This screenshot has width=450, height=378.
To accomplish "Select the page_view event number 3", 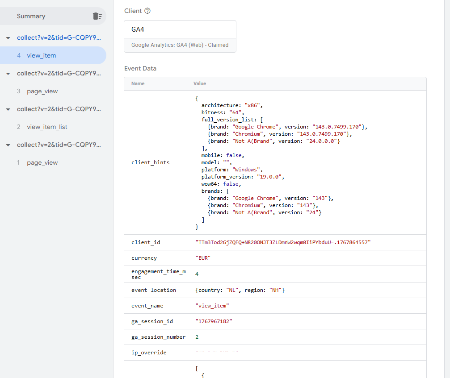I will 42,91.
